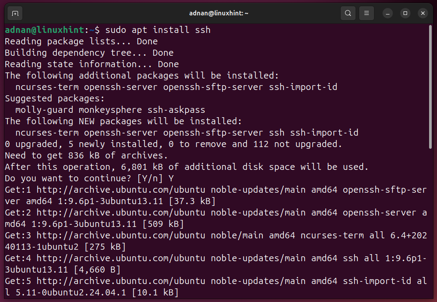
Task: Click the 'sudo apt install ssh' command text
Action: 158,30
